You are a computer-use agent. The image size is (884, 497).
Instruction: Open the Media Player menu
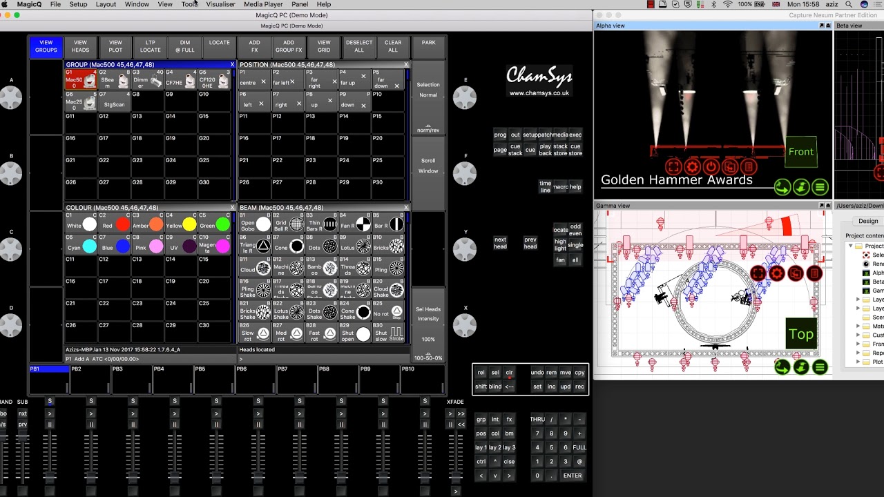click(263, 4)
